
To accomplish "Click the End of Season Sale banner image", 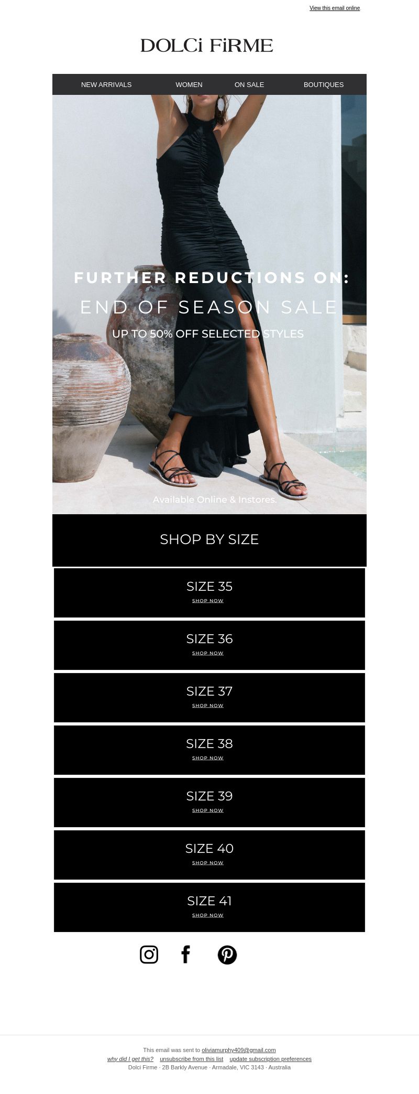I will point(210,305).
